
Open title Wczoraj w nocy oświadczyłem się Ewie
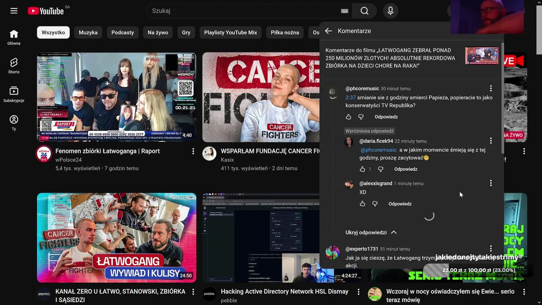coord(450,296)
